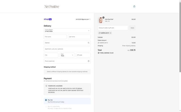
Task: Click the Payment section heading
Action: 48,79
